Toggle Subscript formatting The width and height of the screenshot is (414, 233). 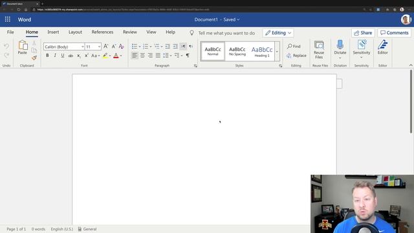coord(78,56)
